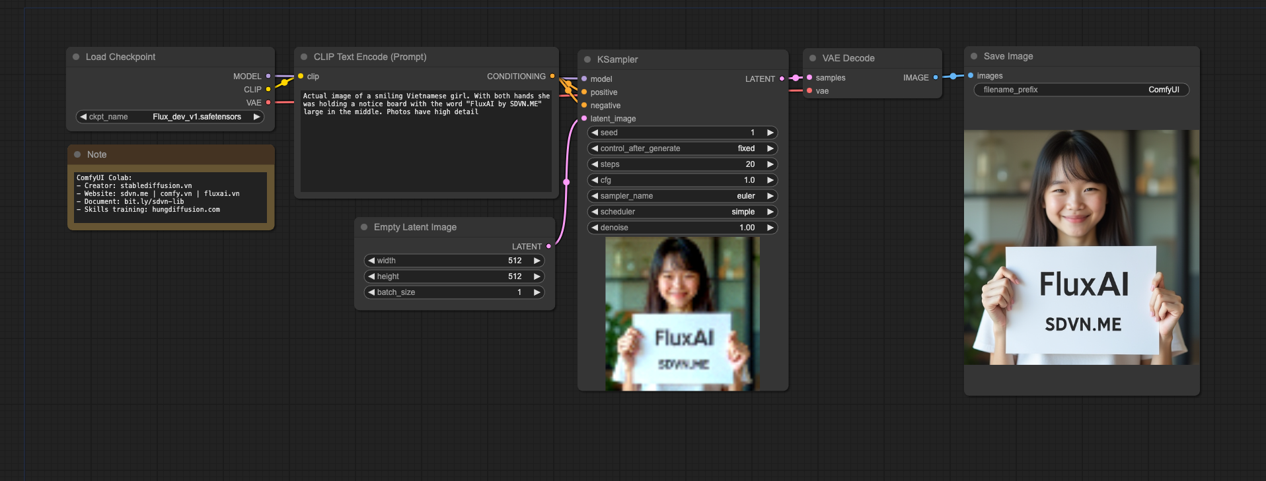Screen dimensions: 1266x481
Task: Click the Empty Latent Image LATENT output socket
Action: pos(548,247)
